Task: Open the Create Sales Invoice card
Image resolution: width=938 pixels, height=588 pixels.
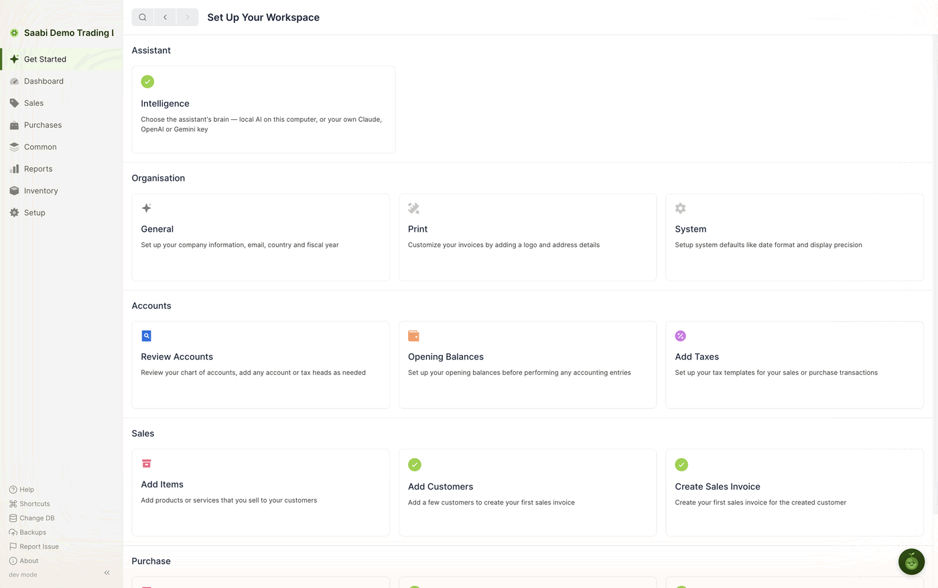Action: click(795, 492)
